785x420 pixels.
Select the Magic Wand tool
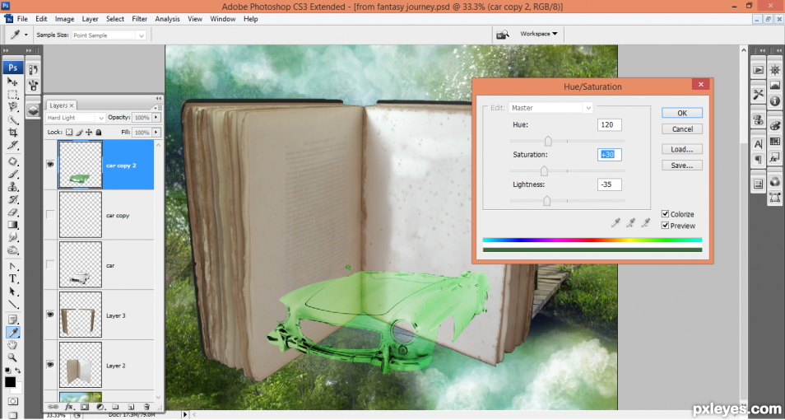pos(12,119)
